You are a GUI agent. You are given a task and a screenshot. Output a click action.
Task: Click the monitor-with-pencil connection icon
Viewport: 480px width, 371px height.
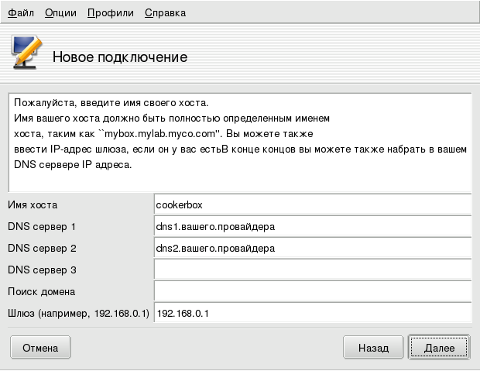click(26, 52)
